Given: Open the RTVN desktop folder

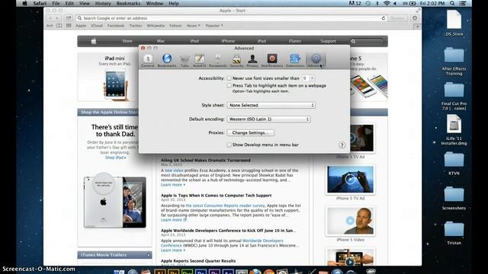Looking at the screenshot, I should (x=454, y=164).
